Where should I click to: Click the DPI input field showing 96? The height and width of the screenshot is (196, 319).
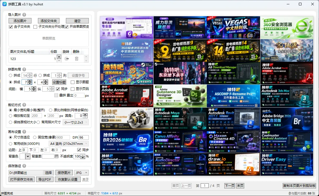pyautogui.click(x=84, y=137)
